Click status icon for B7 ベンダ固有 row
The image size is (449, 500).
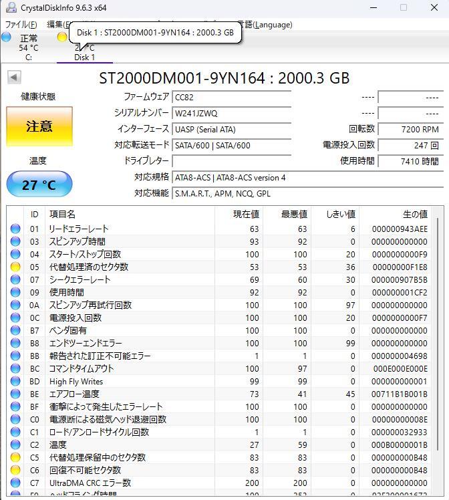(x=15, y=330)
